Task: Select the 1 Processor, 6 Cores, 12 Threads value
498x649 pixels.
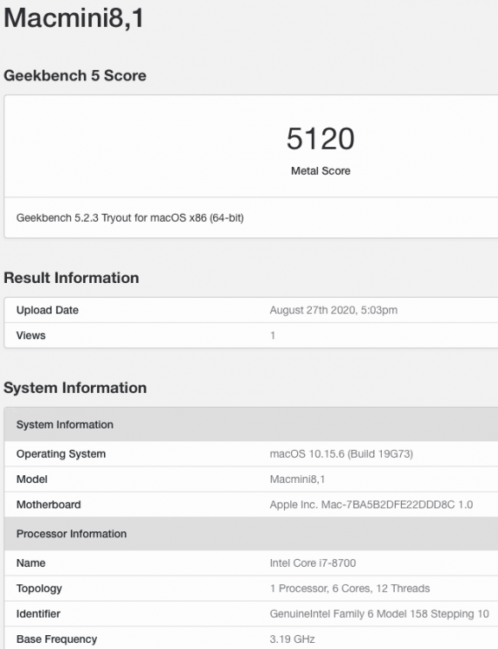Action: coord(350,588)
